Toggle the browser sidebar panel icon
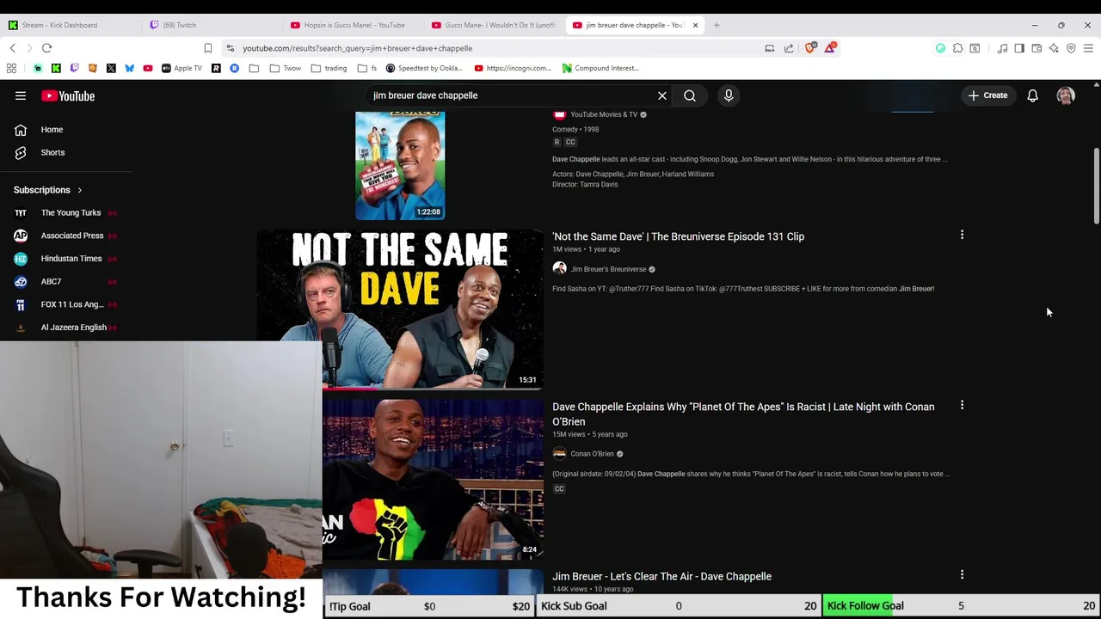Screen dimensions: 1101x619 click(x=1019, y=48)
